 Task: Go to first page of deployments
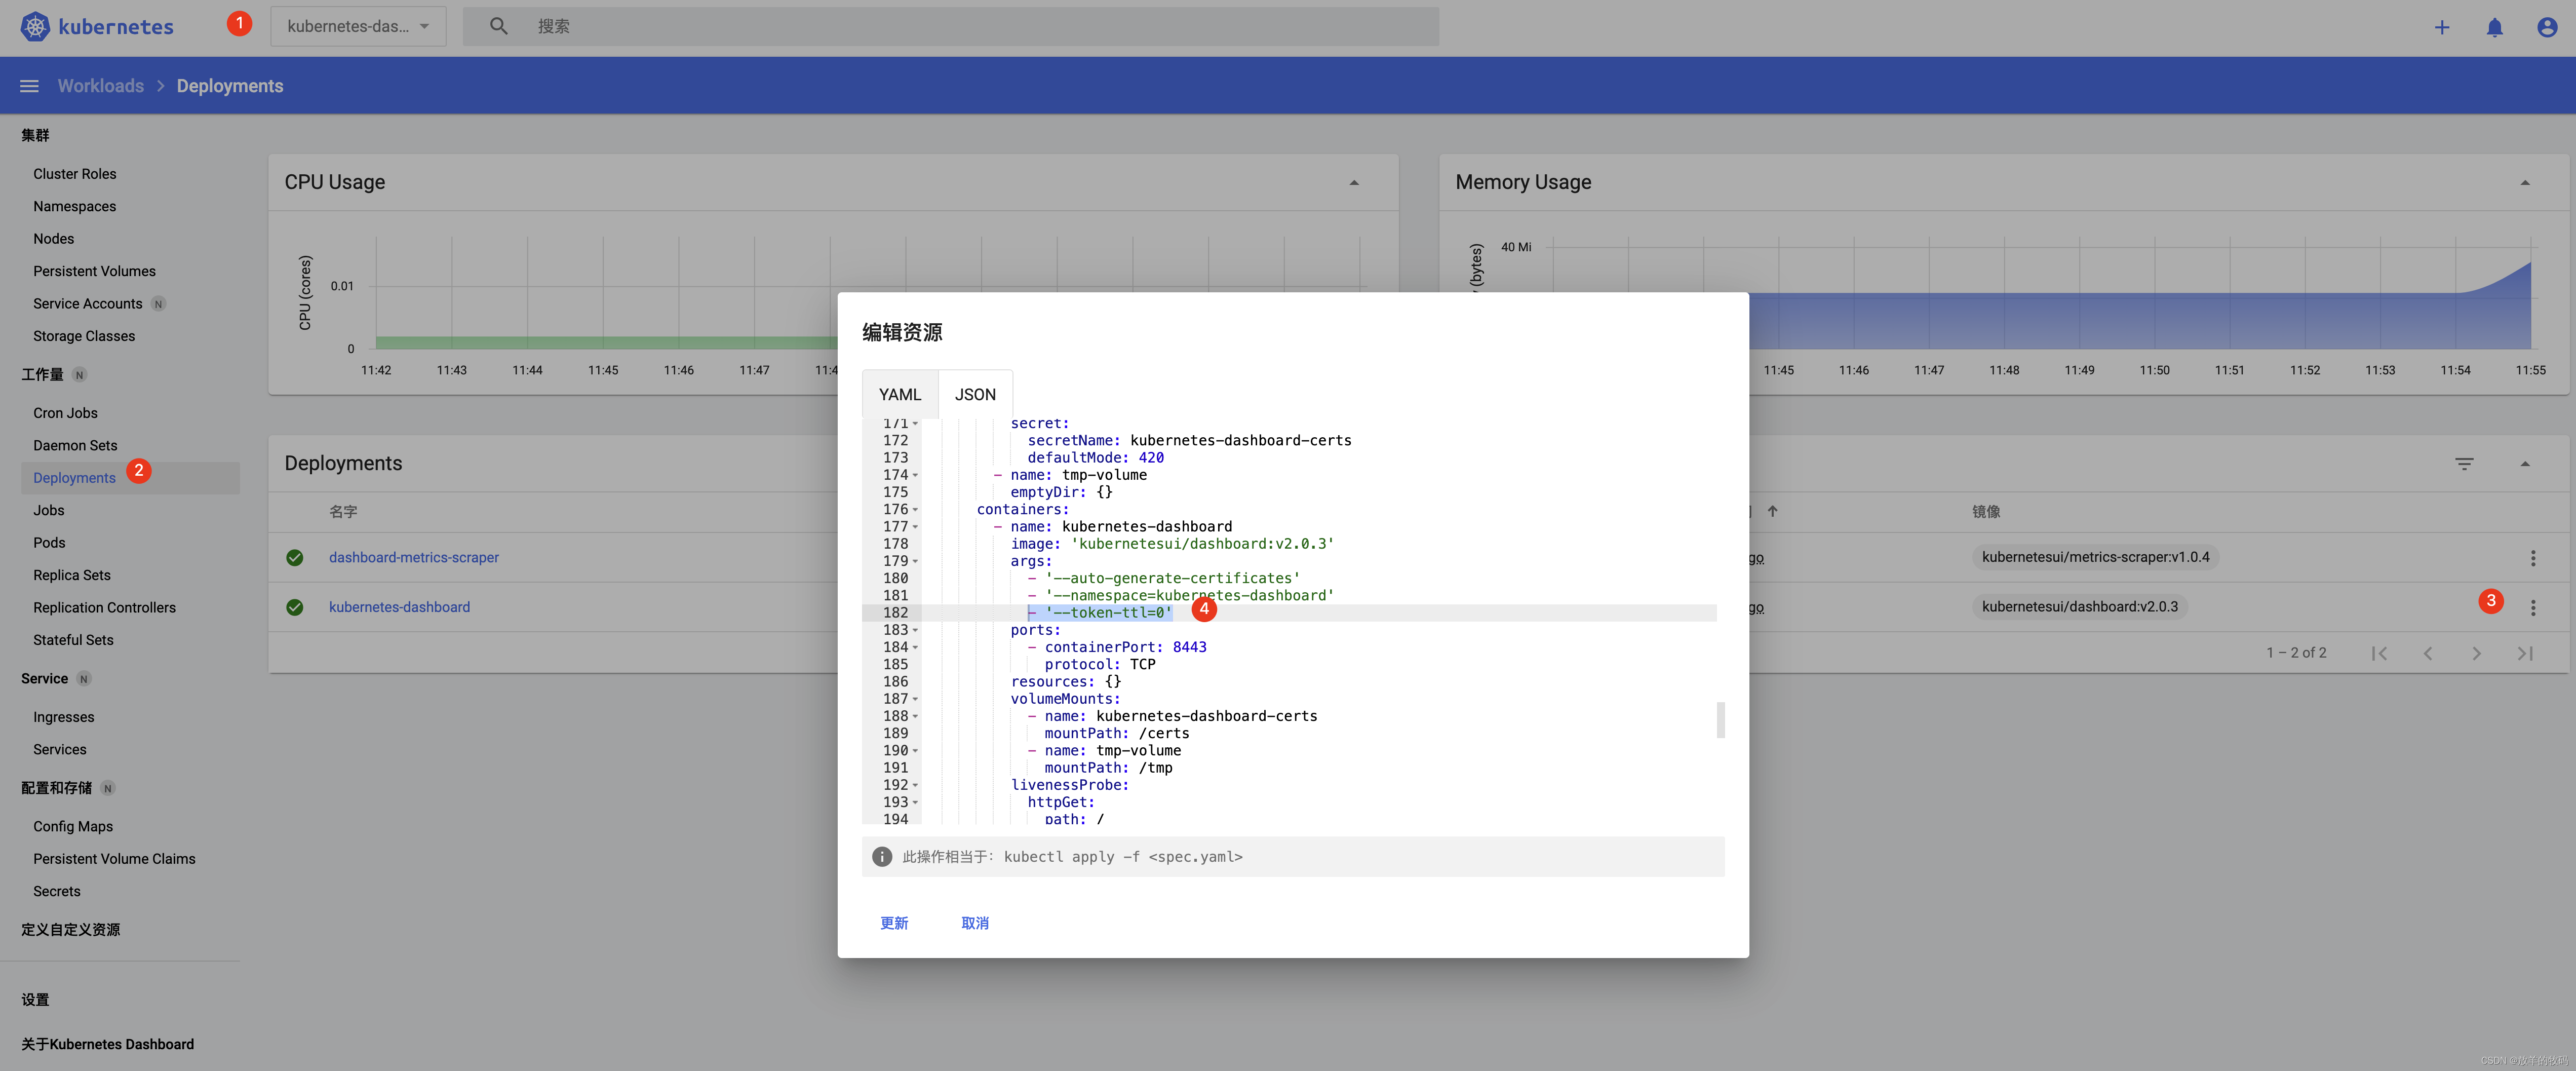pos(2379,653)
